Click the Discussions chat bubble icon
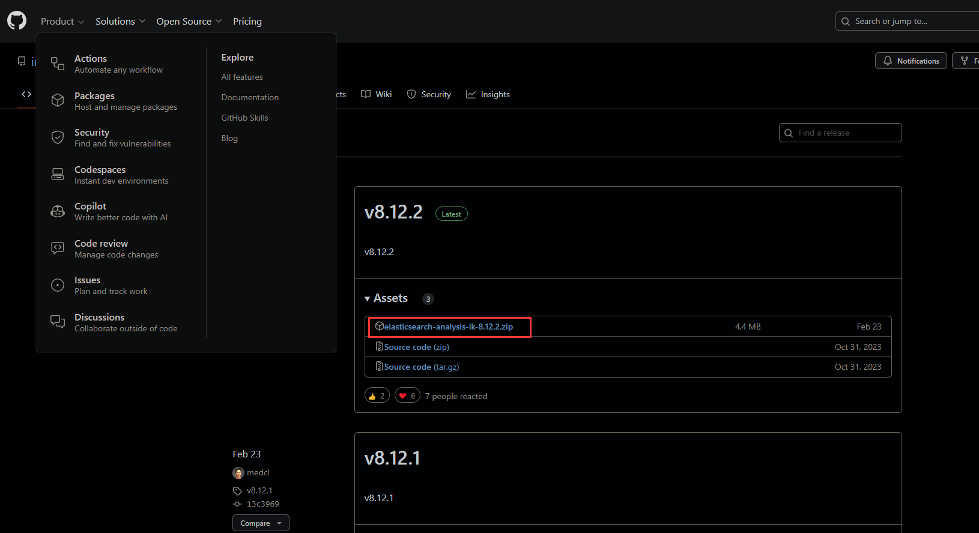The image size is (979, 533). click(58, 322)
